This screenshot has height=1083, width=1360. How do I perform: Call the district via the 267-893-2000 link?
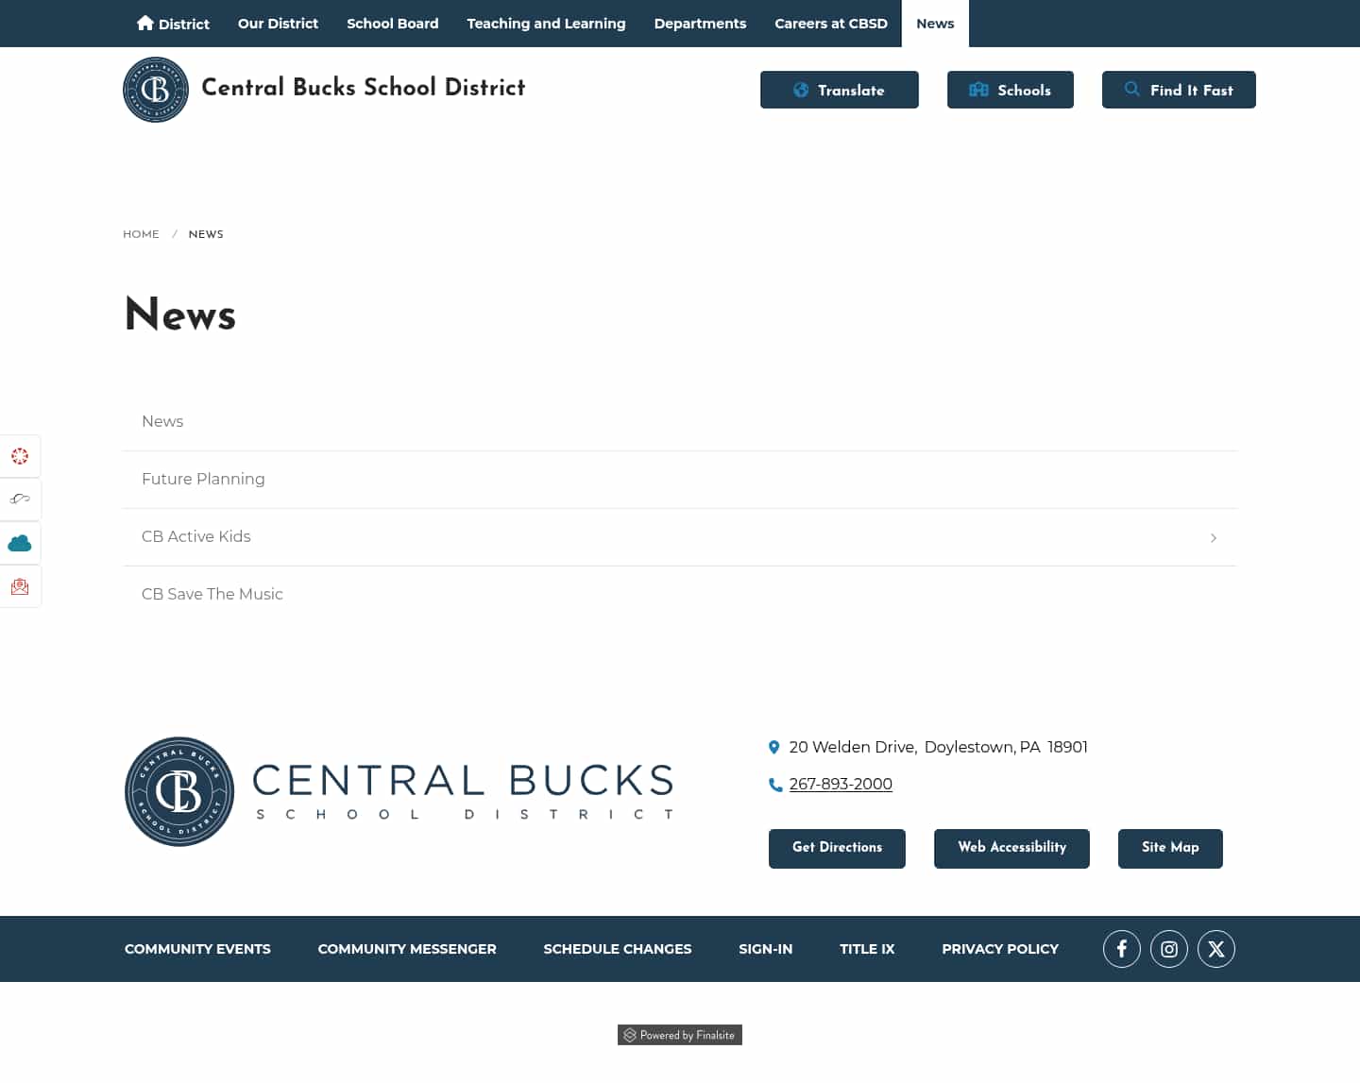click(840, 784)
